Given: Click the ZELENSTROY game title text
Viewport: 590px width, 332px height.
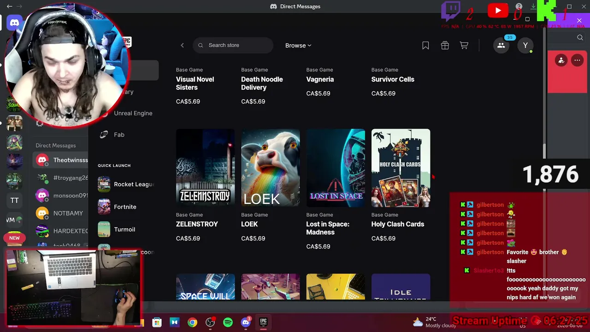Looking at the screenshot, I should [x=197, y=224].
